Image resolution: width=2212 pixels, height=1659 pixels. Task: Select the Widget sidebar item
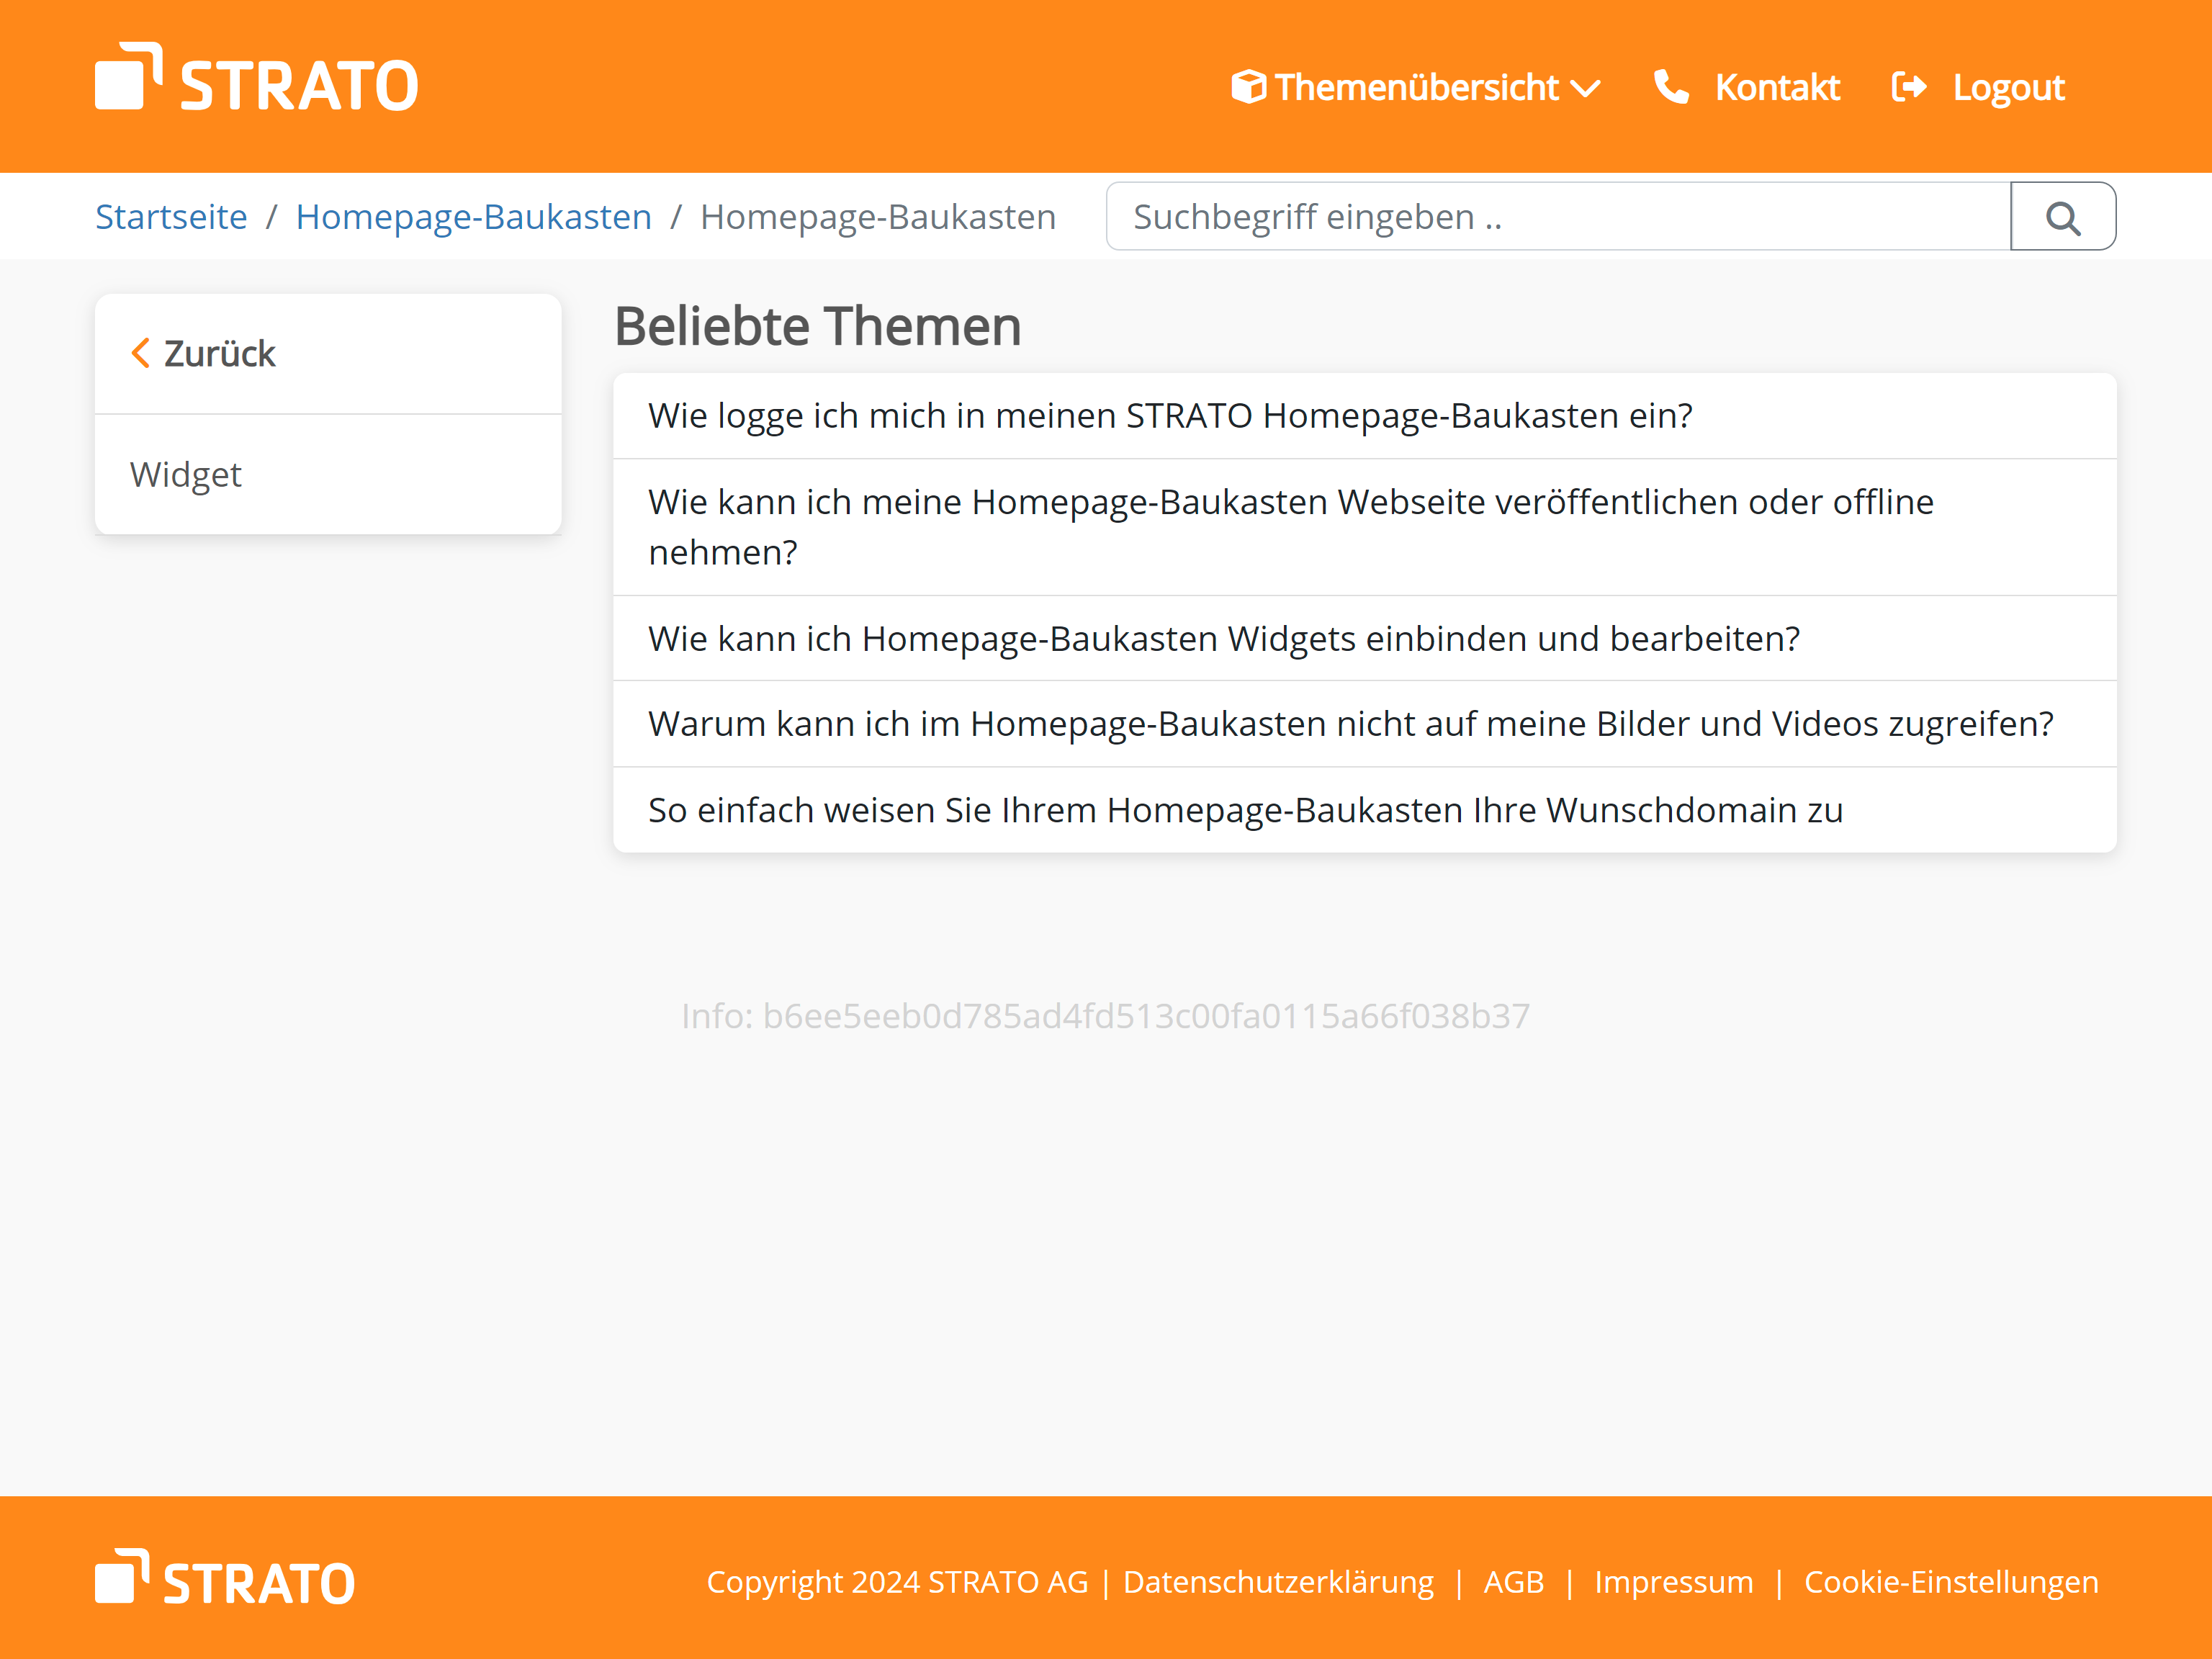[328, 474]
